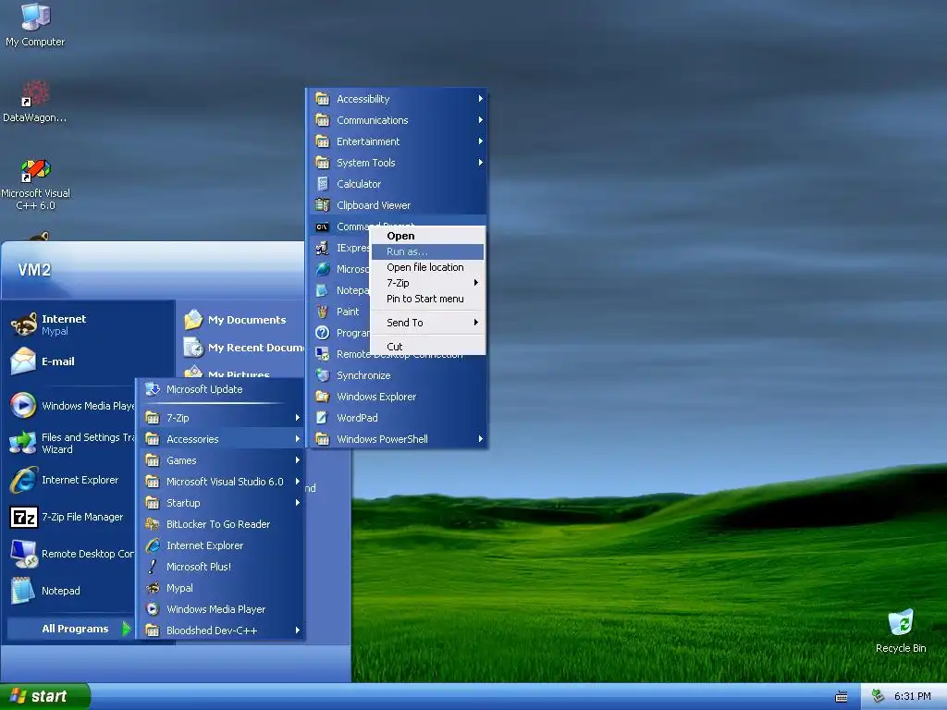
Task: Click the system tray safely remove icon
Action: (879, 696)
